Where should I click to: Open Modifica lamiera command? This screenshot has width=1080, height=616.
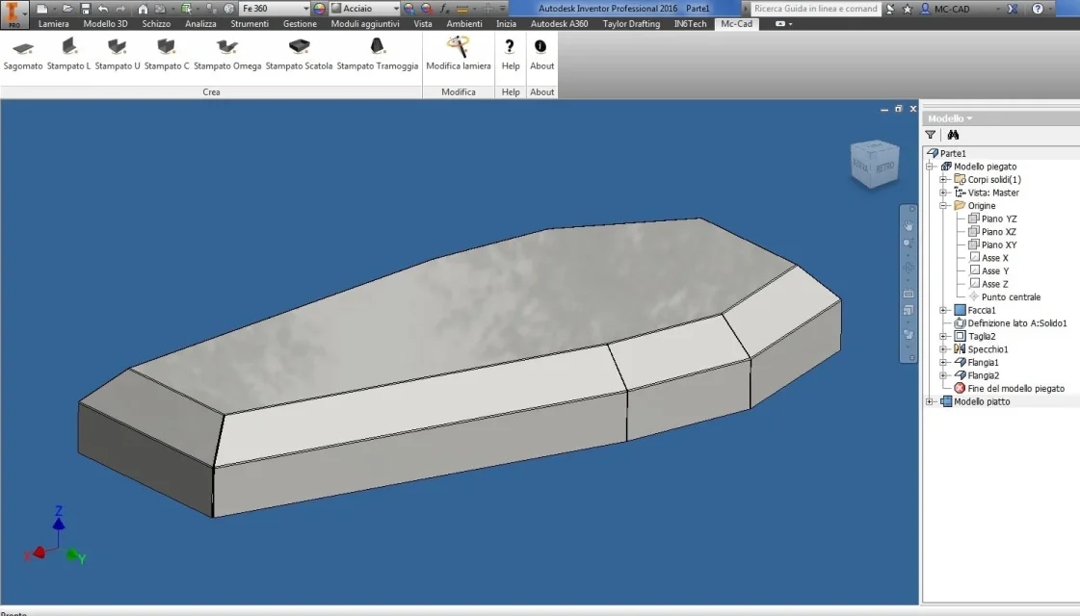(458, 54)
